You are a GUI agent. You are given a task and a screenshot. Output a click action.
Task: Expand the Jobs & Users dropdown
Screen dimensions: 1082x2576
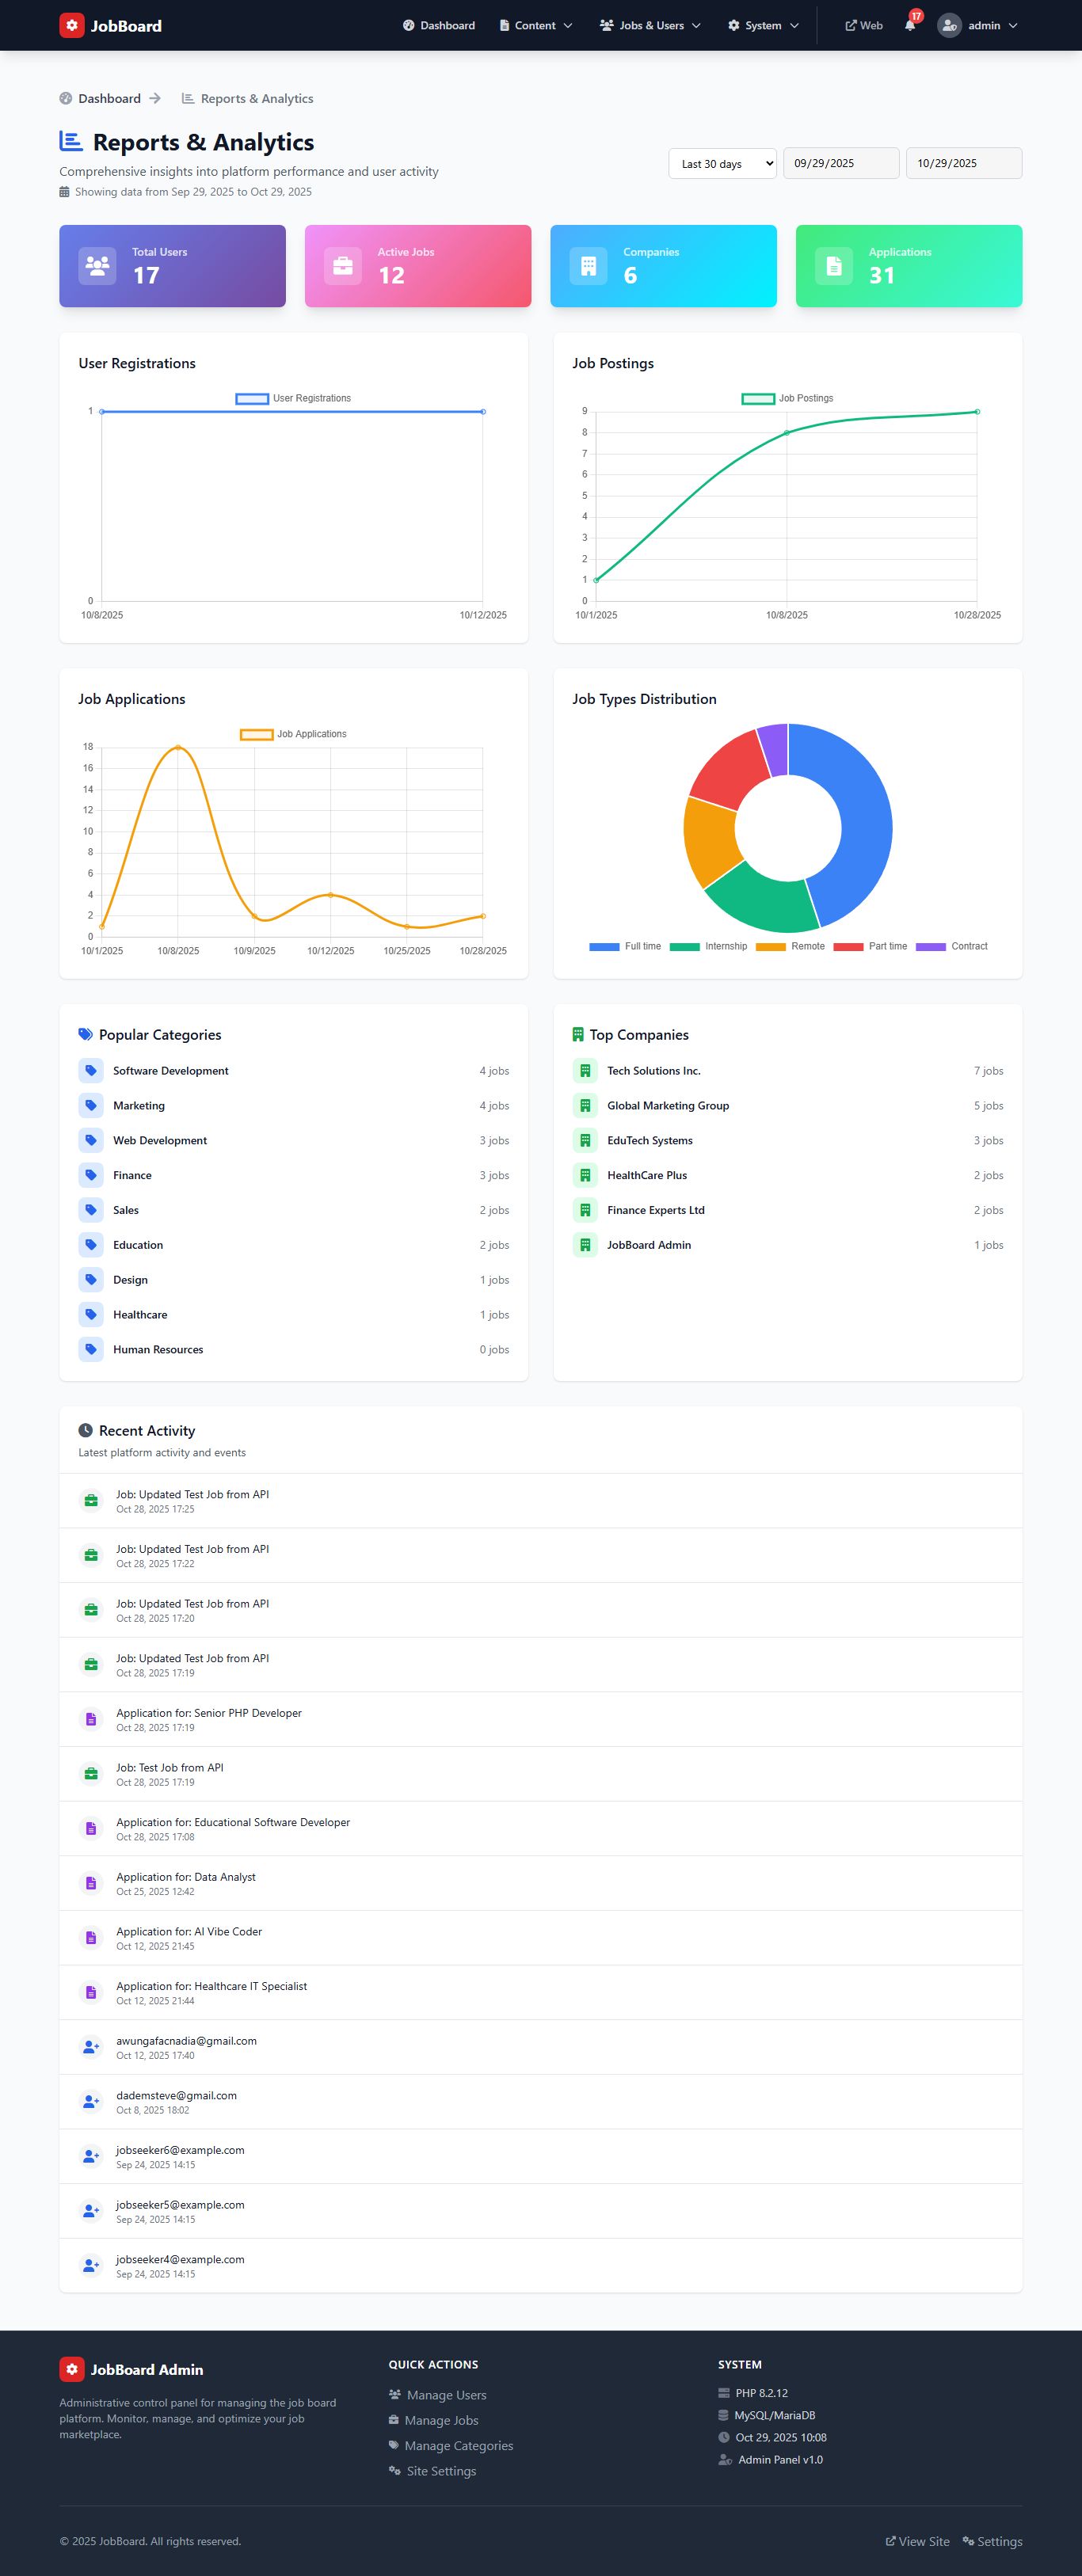[650, 26]
